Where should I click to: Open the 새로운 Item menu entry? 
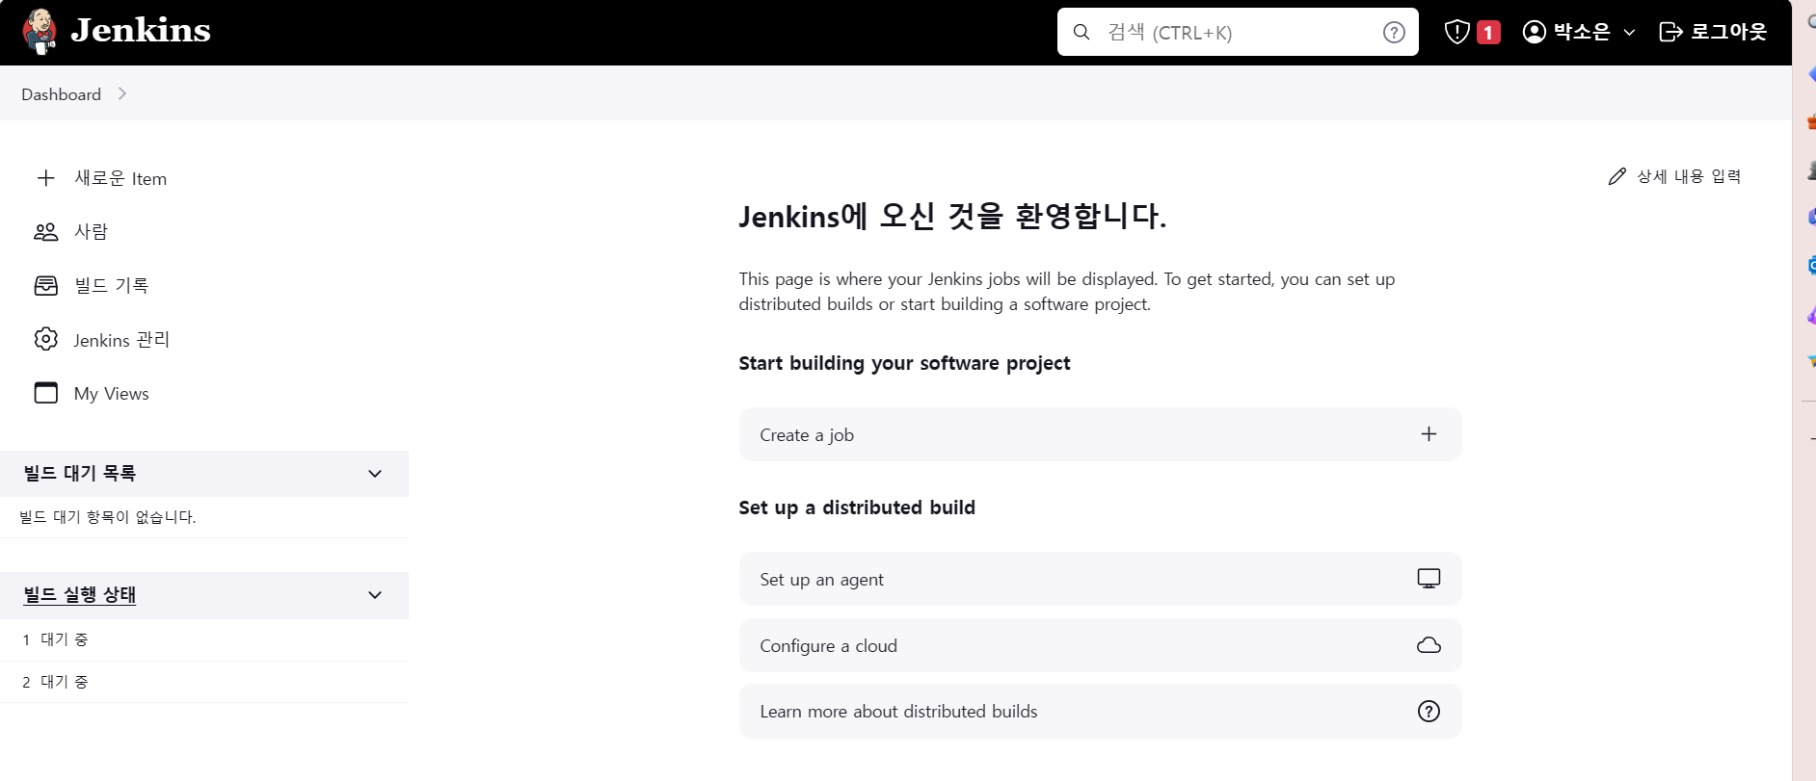[120, 178]
